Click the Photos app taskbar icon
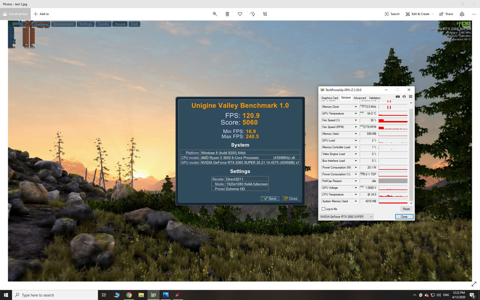 165,295
